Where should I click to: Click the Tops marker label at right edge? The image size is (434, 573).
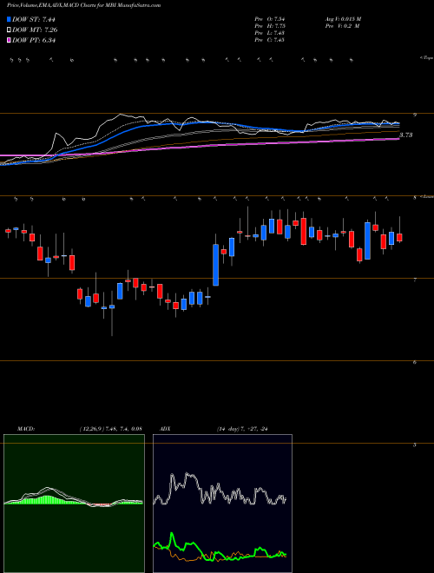(x=427, y=58)
